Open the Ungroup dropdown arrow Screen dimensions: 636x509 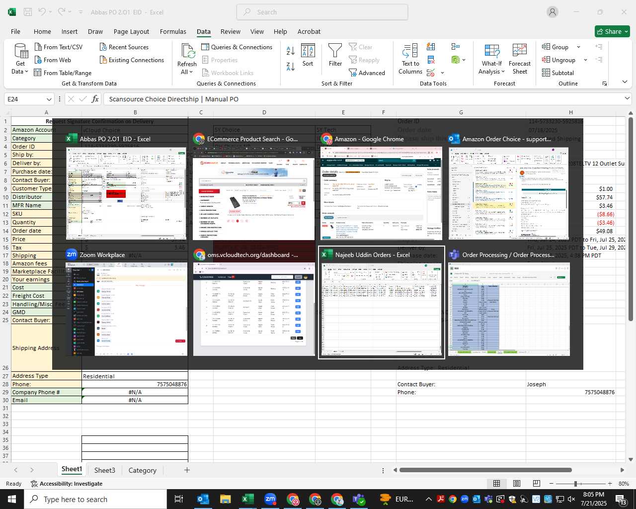(x=585, y=60)
